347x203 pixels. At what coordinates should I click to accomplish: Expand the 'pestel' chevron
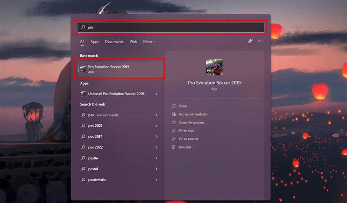point(157,169)
